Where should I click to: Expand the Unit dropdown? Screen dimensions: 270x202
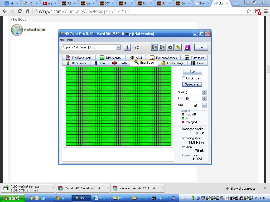[204, 105]
